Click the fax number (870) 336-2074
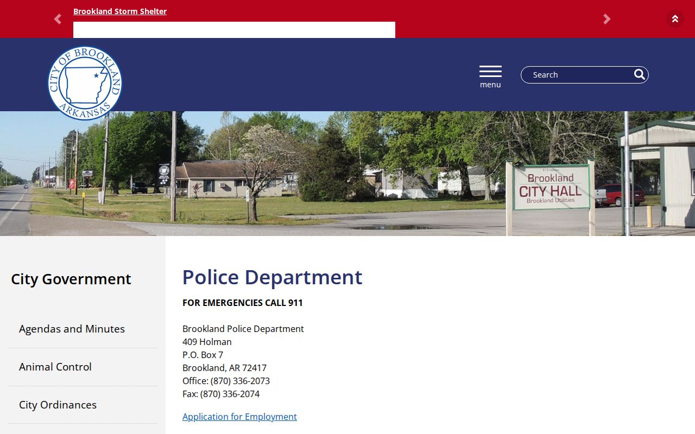Image resolution: width=695 pixels, height=434 pixels. click(x=230, y=394)
